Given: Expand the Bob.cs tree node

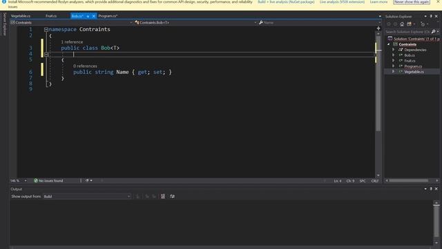Looking at the screenshot, I should pyautogui.click(x=394, y=55).
